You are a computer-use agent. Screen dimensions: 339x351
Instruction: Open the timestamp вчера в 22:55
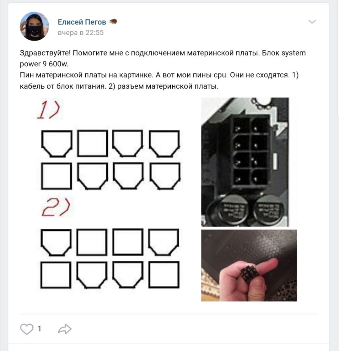(x=80, y=33)
